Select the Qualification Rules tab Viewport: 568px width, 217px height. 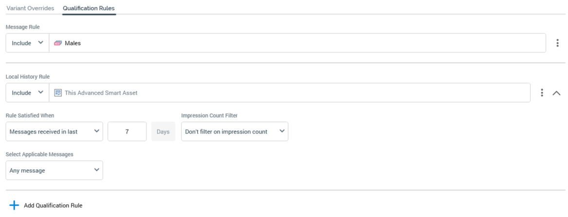coord(89,8)
